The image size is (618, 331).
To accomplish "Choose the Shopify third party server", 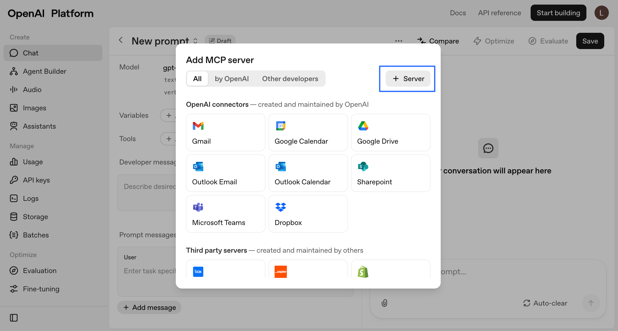I will pyautogui.click(x=391, y=270).
